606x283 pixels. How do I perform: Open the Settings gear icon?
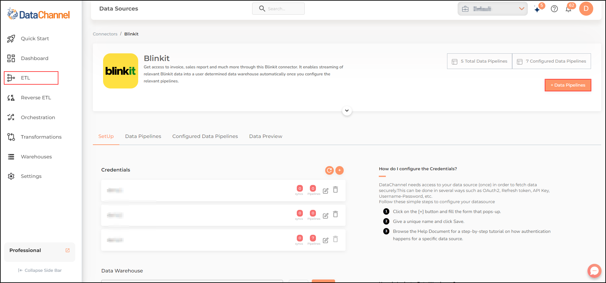pyautogui.click(x=11, y=176)
